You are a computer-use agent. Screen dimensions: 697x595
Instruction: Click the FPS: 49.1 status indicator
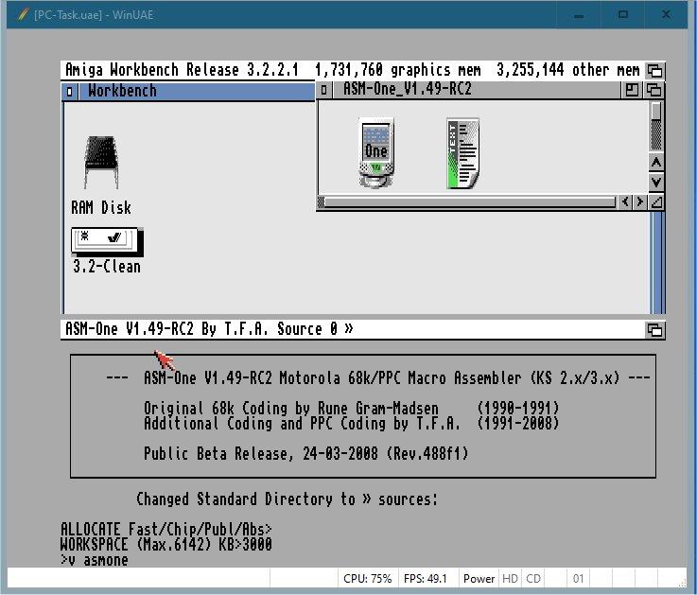coord(426,579)
